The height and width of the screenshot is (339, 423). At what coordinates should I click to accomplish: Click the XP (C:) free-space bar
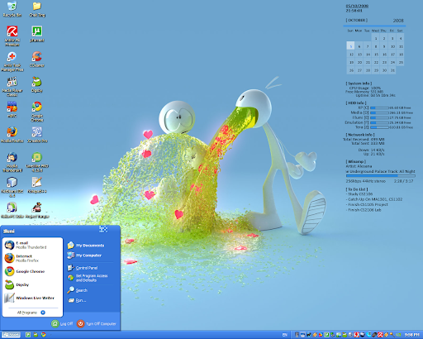coord(379,107)
